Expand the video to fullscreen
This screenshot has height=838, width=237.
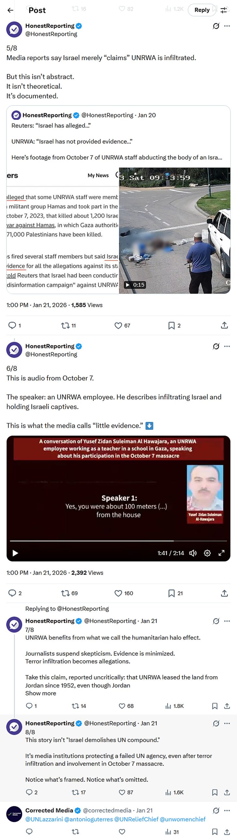click(x=221, y=553)
